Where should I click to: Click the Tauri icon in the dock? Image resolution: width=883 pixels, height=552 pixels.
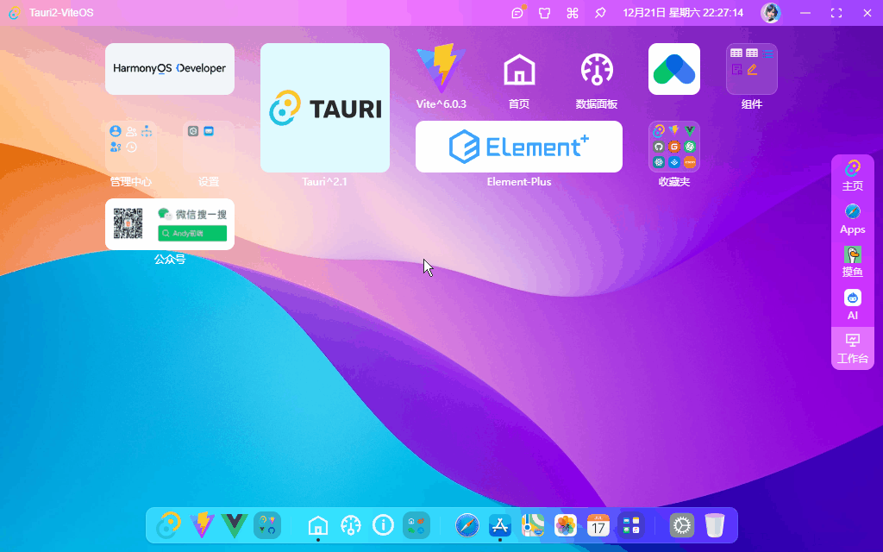pyautogui.click(x=168, y=525)
